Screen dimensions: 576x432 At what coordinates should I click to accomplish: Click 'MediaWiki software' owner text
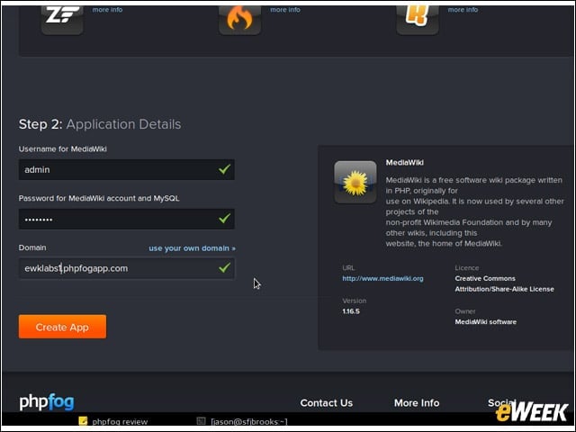[486, 322]
